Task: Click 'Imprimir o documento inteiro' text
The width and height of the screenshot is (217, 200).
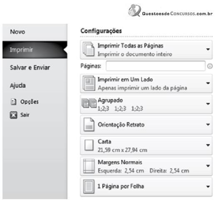Action: (135, 54)
